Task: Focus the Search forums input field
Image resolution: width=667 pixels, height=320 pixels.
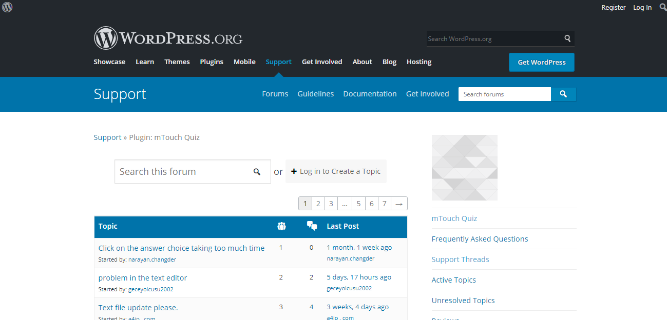Action: coord(505,94)
